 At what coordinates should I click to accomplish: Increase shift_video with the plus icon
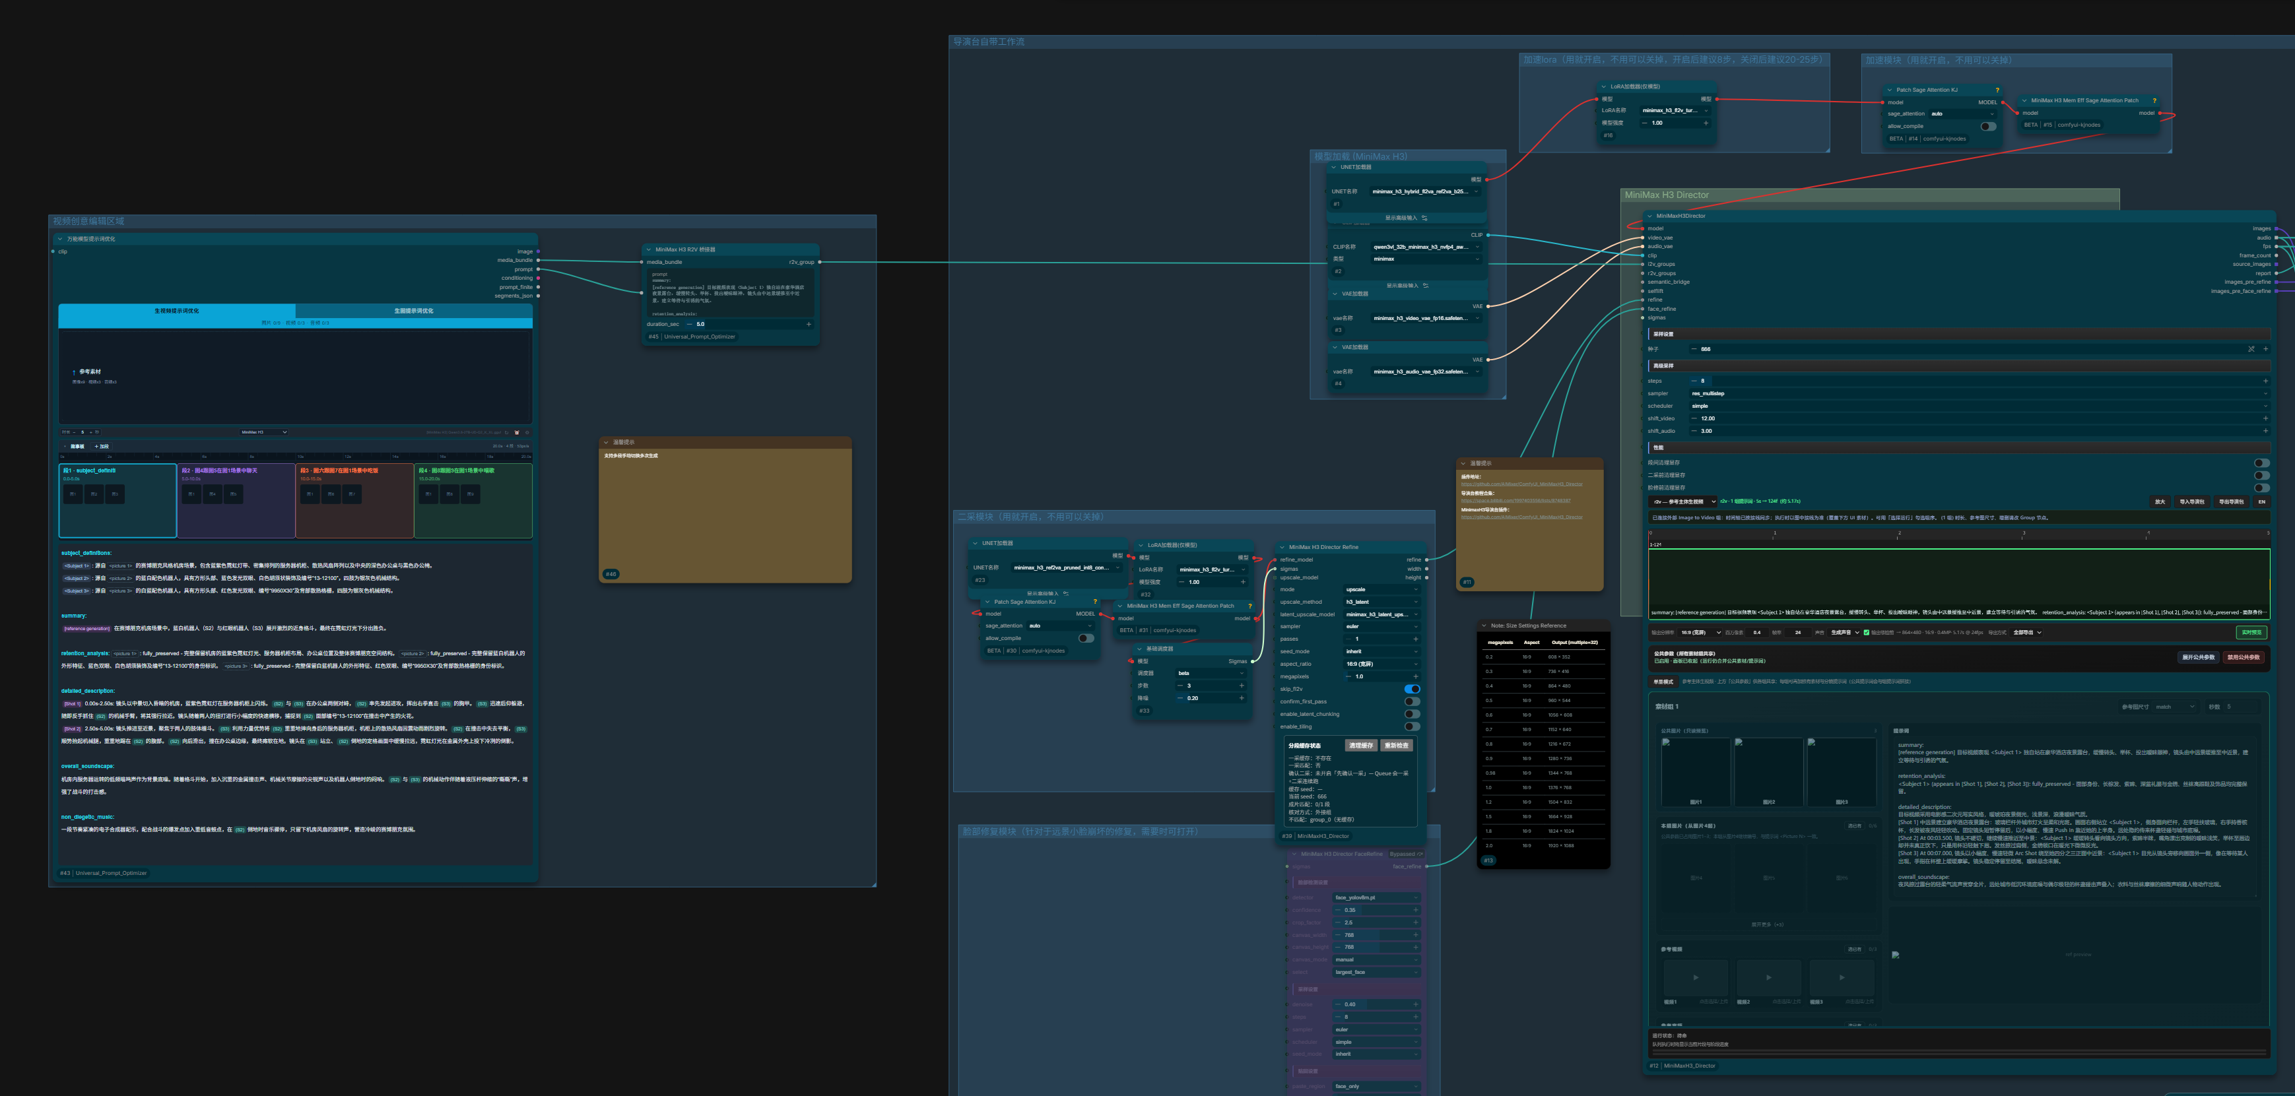coord(2265,418)
